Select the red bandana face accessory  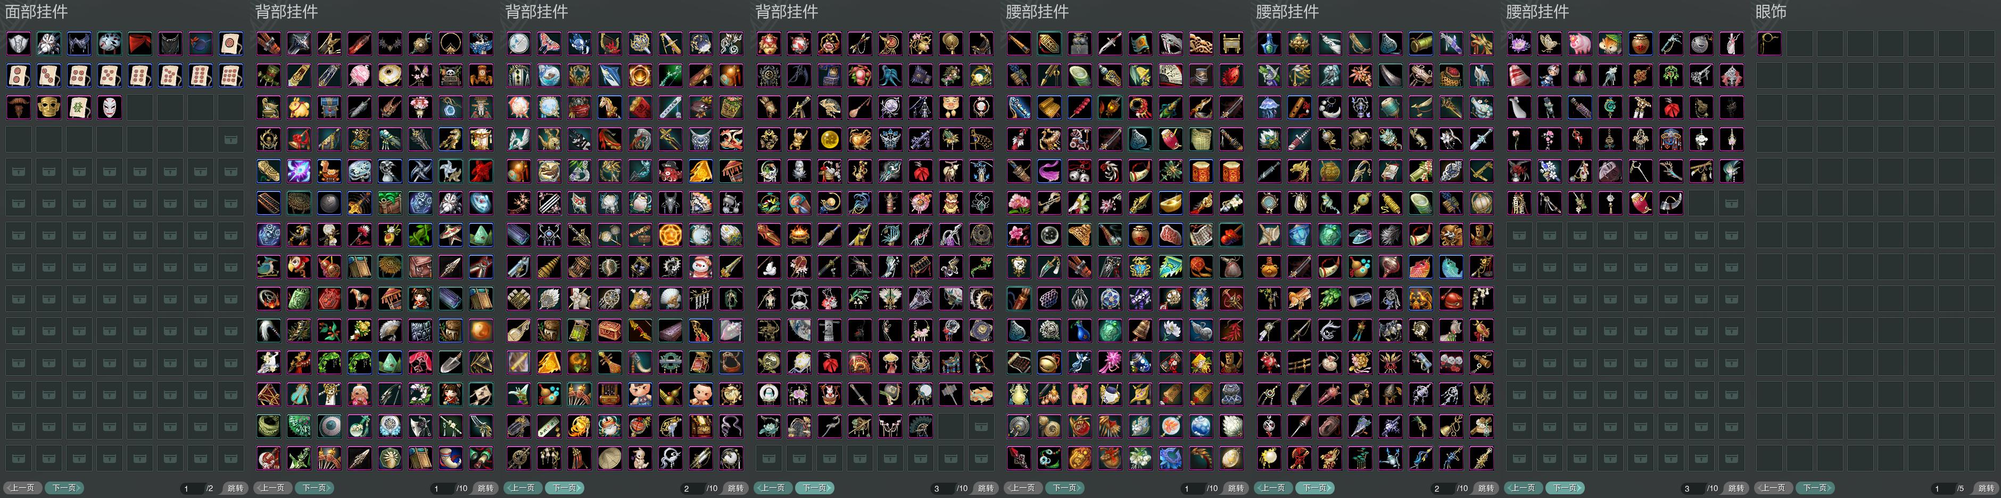tap(140, 44)
